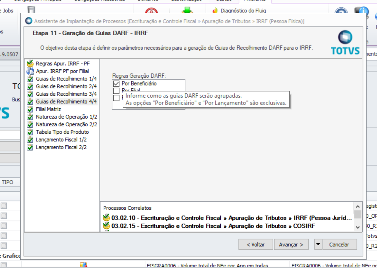The height and width of the screenshot is (268, 377).
Task: Select Tabela Tipo de Produto step
Action: (x=62, y=132)
